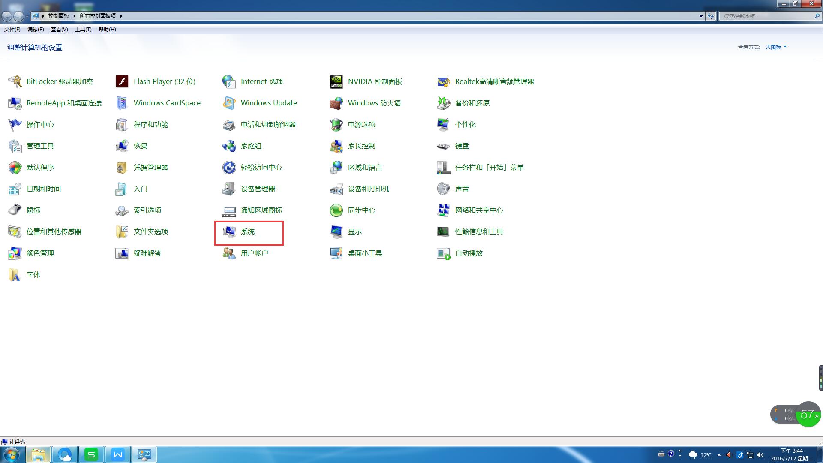Screen dimensions: 823x463
Task: Open the 鼠标 mouse icon
Action: [x=15, y=210]
